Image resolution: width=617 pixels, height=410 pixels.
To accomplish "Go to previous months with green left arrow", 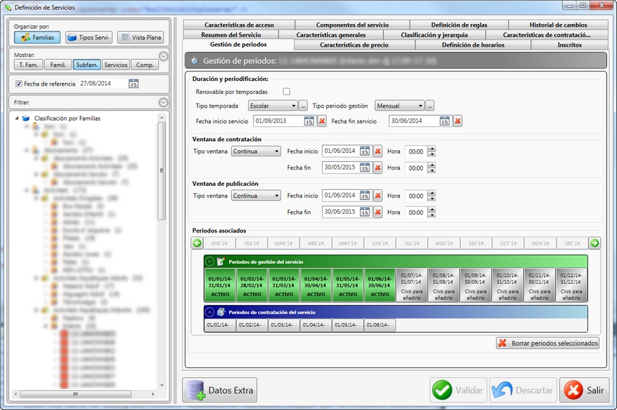I will pyautogui.click(x=197, y=243).
